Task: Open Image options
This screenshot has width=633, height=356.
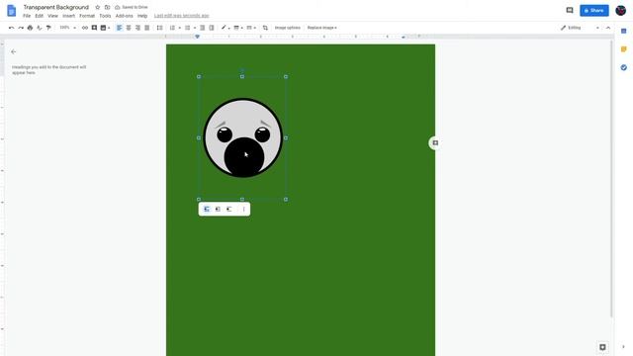Action: coord(288,28)
